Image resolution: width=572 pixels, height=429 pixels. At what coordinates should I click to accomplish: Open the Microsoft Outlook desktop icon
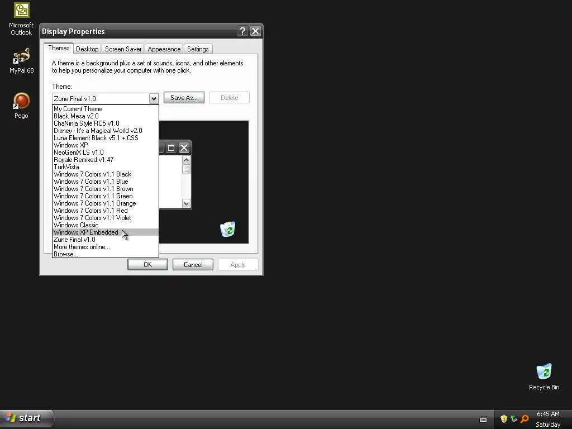21,19
